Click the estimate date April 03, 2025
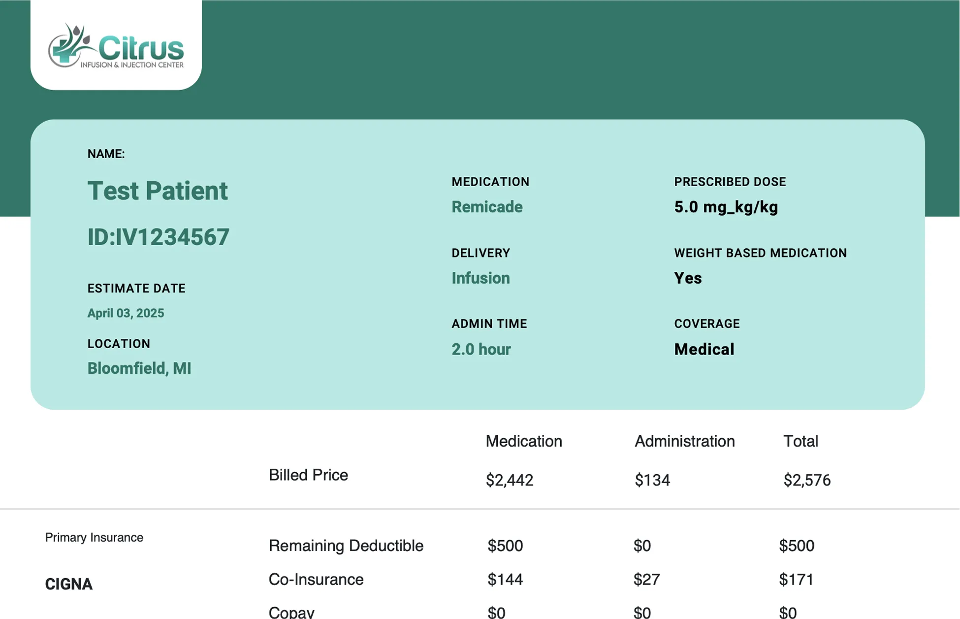960x619 pixels. click(126, 314)
